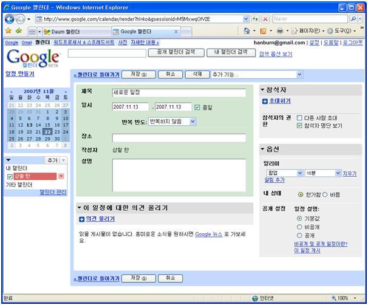
Task: Click the 설명 text area
Action: [x=179, y=176]
